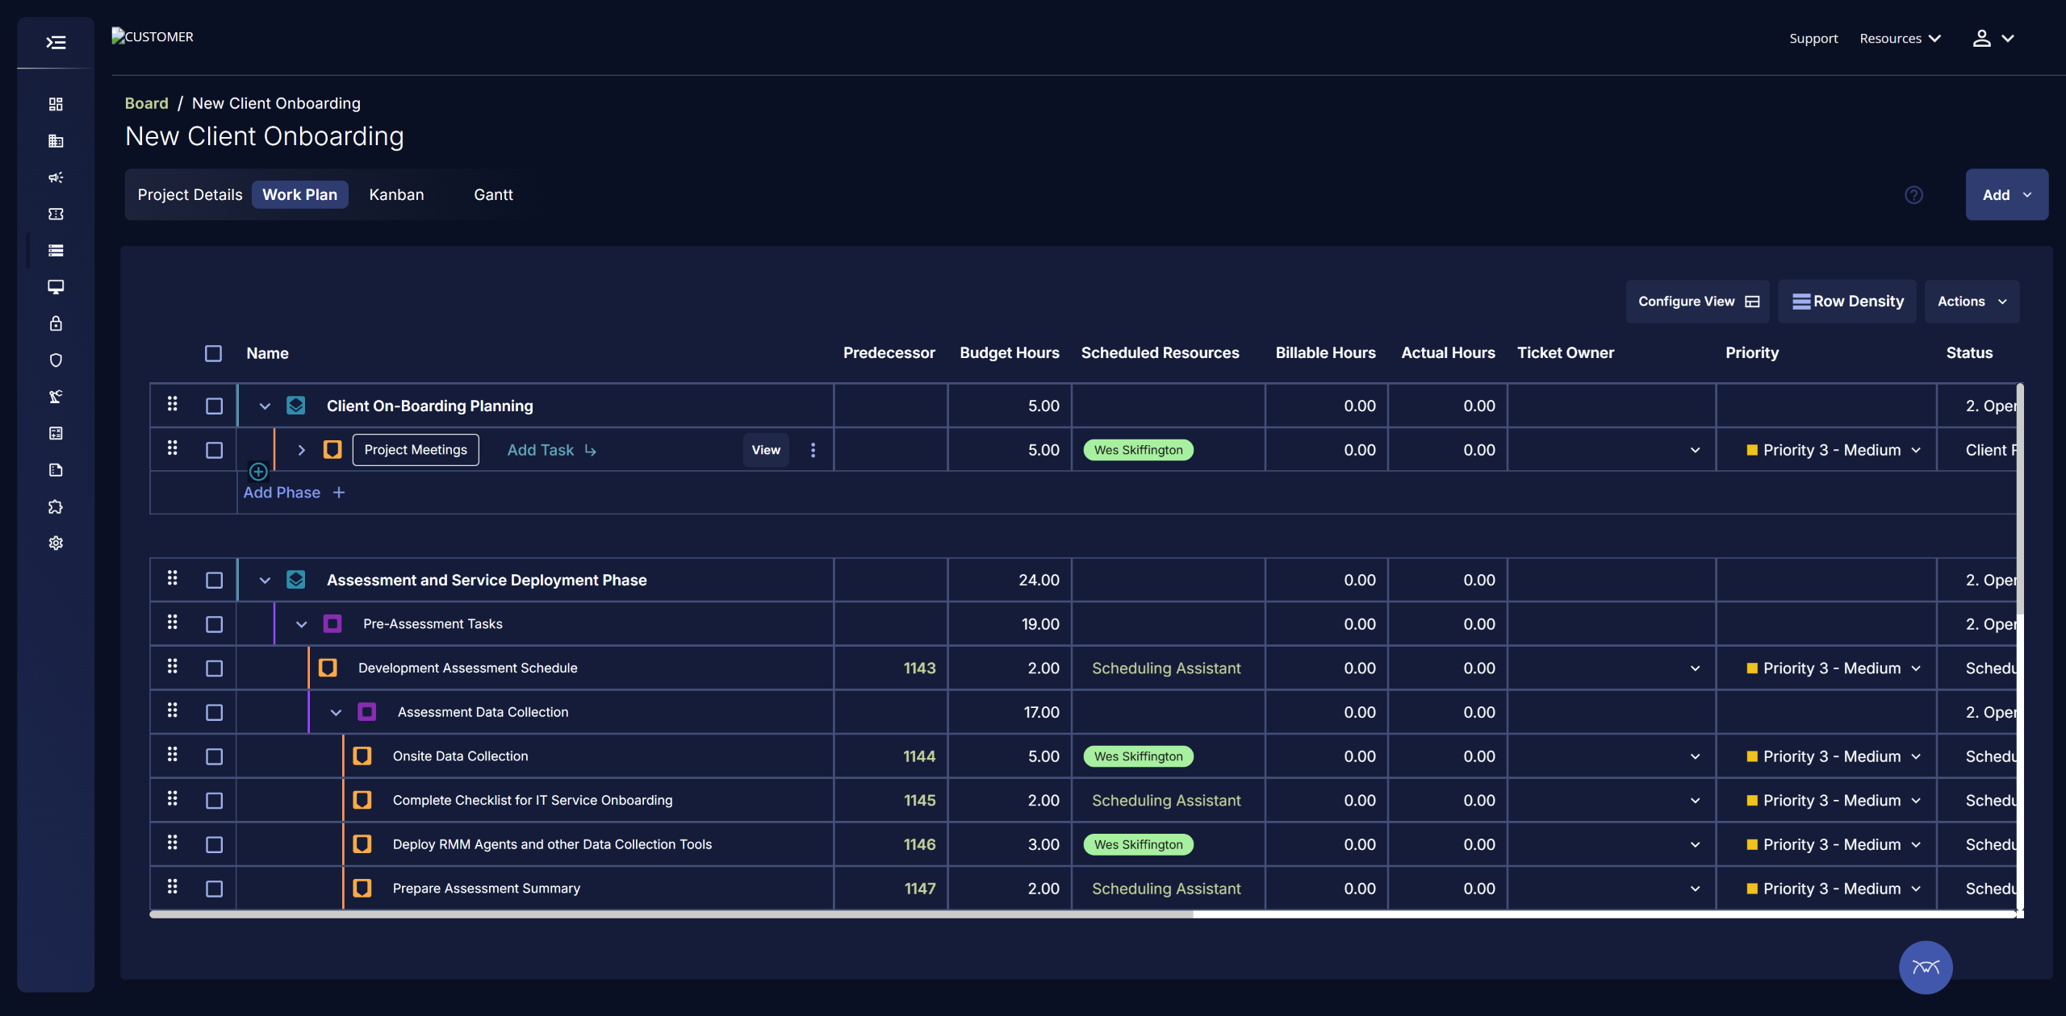
Task: Click the Configure View button
Action: pyautogui.click(x=1697, y=302)
